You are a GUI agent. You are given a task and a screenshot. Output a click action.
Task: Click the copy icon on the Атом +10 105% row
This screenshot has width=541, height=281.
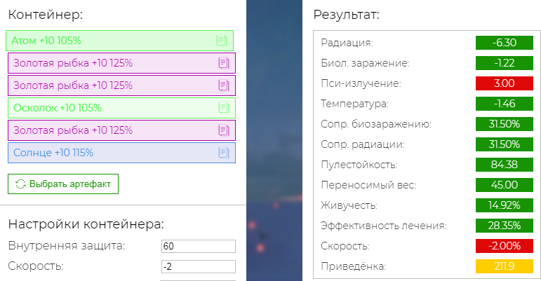(222, 41)
